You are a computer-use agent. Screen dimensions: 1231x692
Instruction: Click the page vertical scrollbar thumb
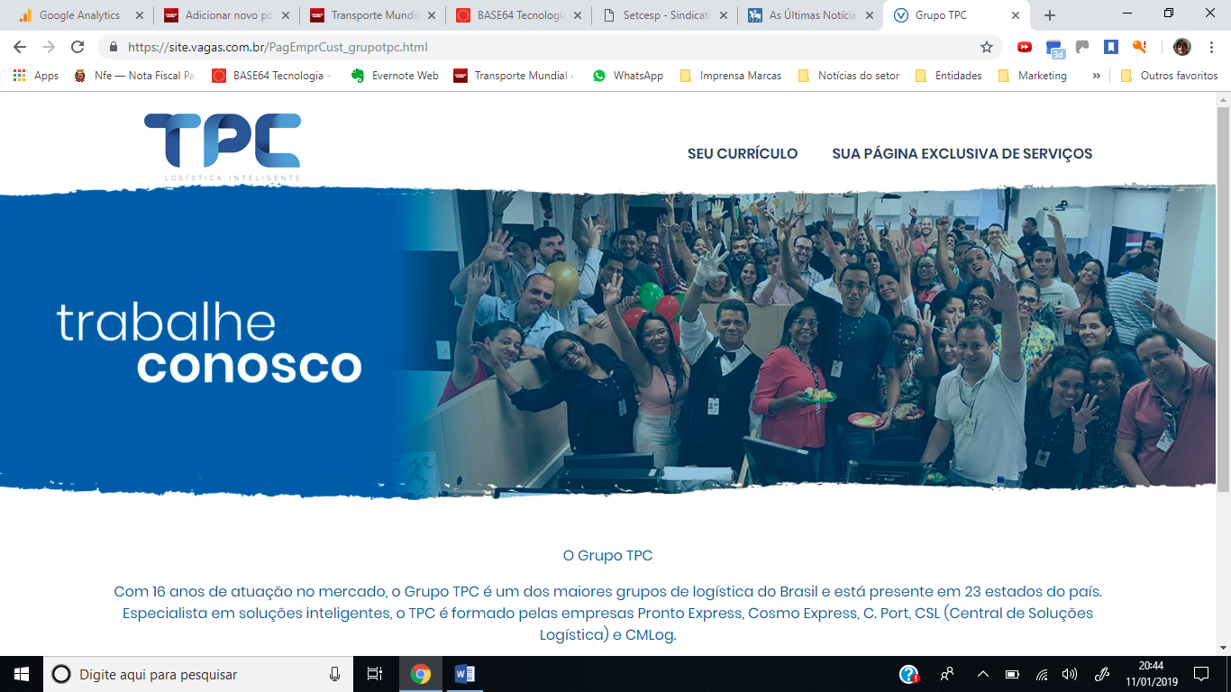(1223, 299)
